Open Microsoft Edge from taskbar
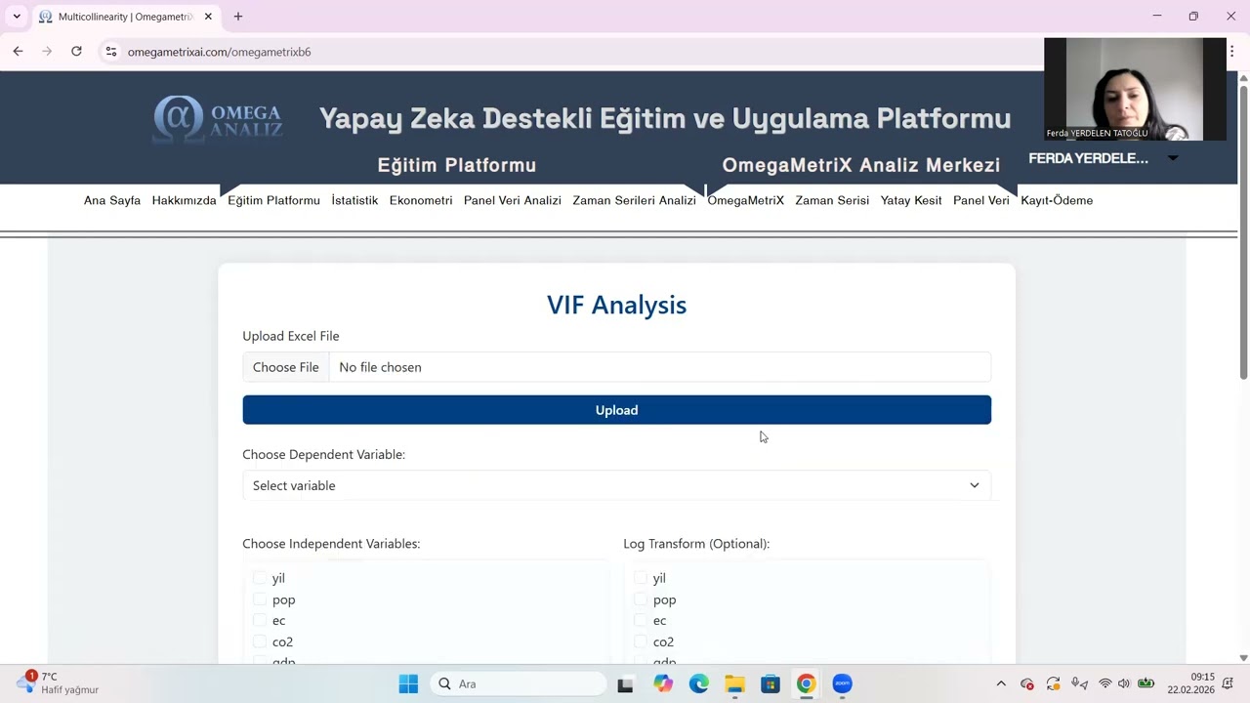 pyautogui.click(x=699, y=683)
